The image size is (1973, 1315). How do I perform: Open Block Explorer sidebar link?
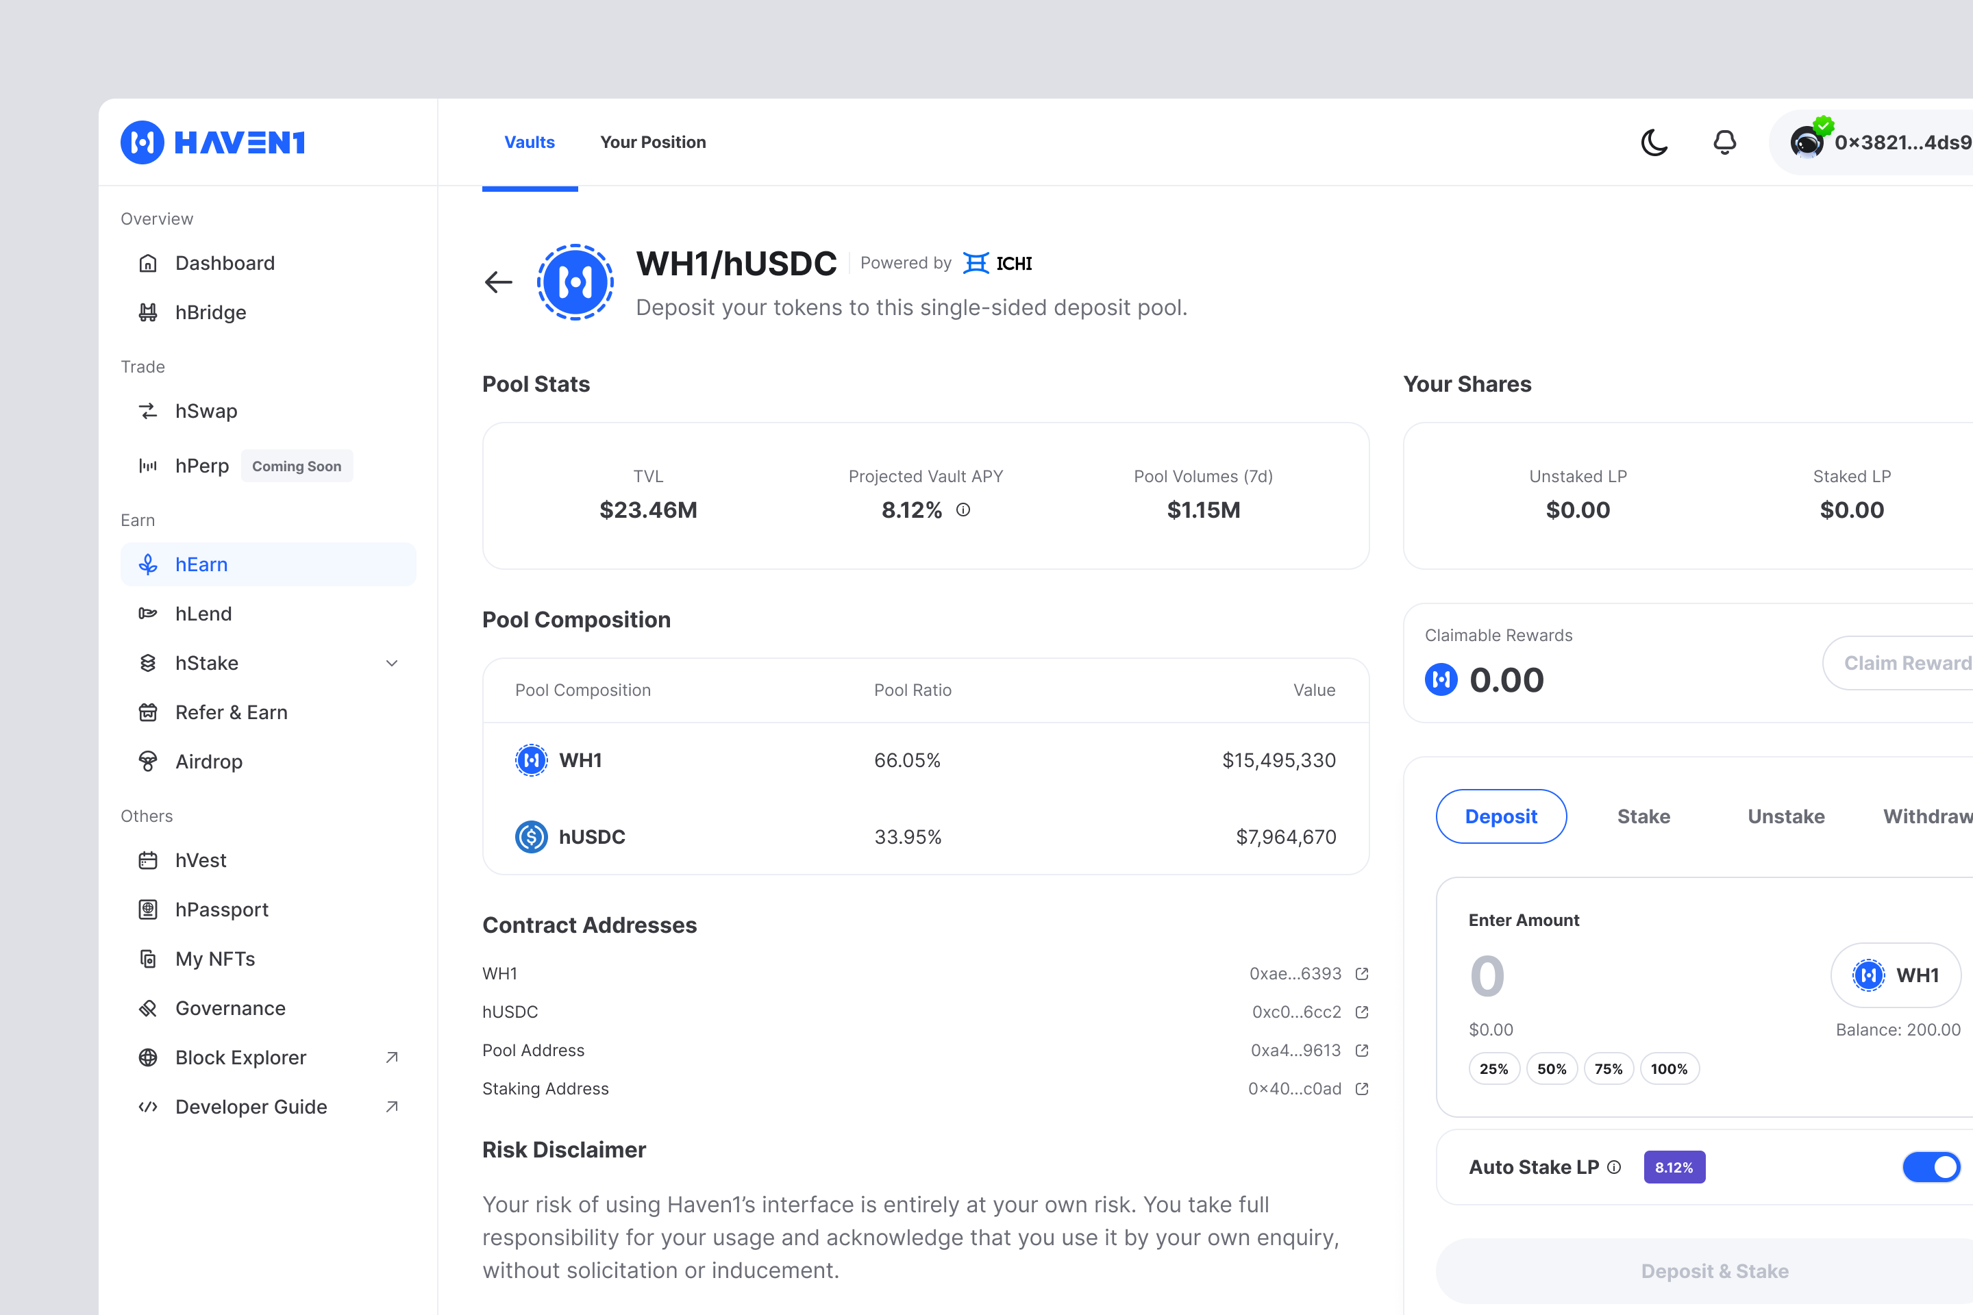(x=240, y=1057)
